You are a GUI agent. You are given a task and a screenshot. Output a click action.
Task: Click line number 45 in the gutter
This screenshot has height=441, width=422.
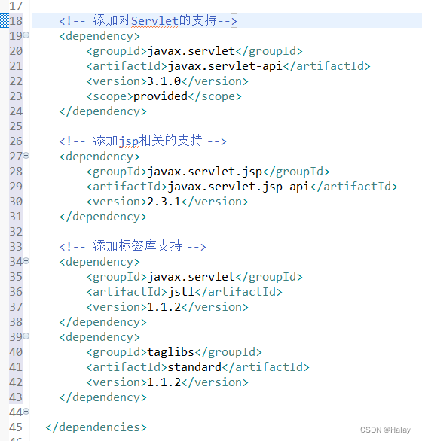(16, 427)
